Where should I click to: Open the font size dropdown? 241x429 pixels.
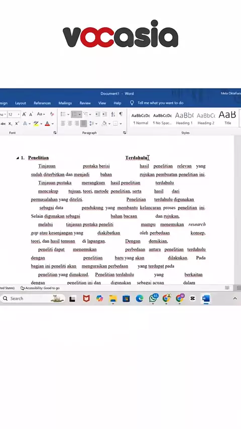click(19, 115)
